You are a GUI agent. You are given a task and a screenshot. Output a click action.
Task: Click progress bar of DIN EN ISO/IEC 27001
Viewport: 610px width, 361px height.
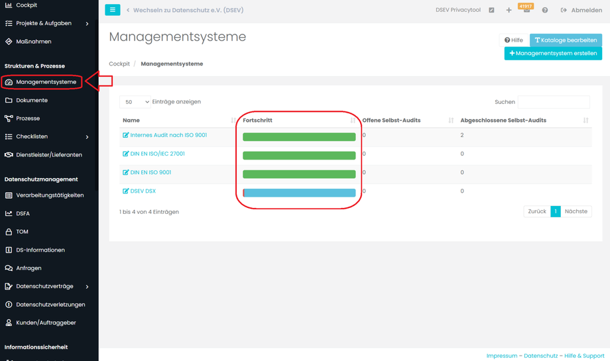pos(299,156)
